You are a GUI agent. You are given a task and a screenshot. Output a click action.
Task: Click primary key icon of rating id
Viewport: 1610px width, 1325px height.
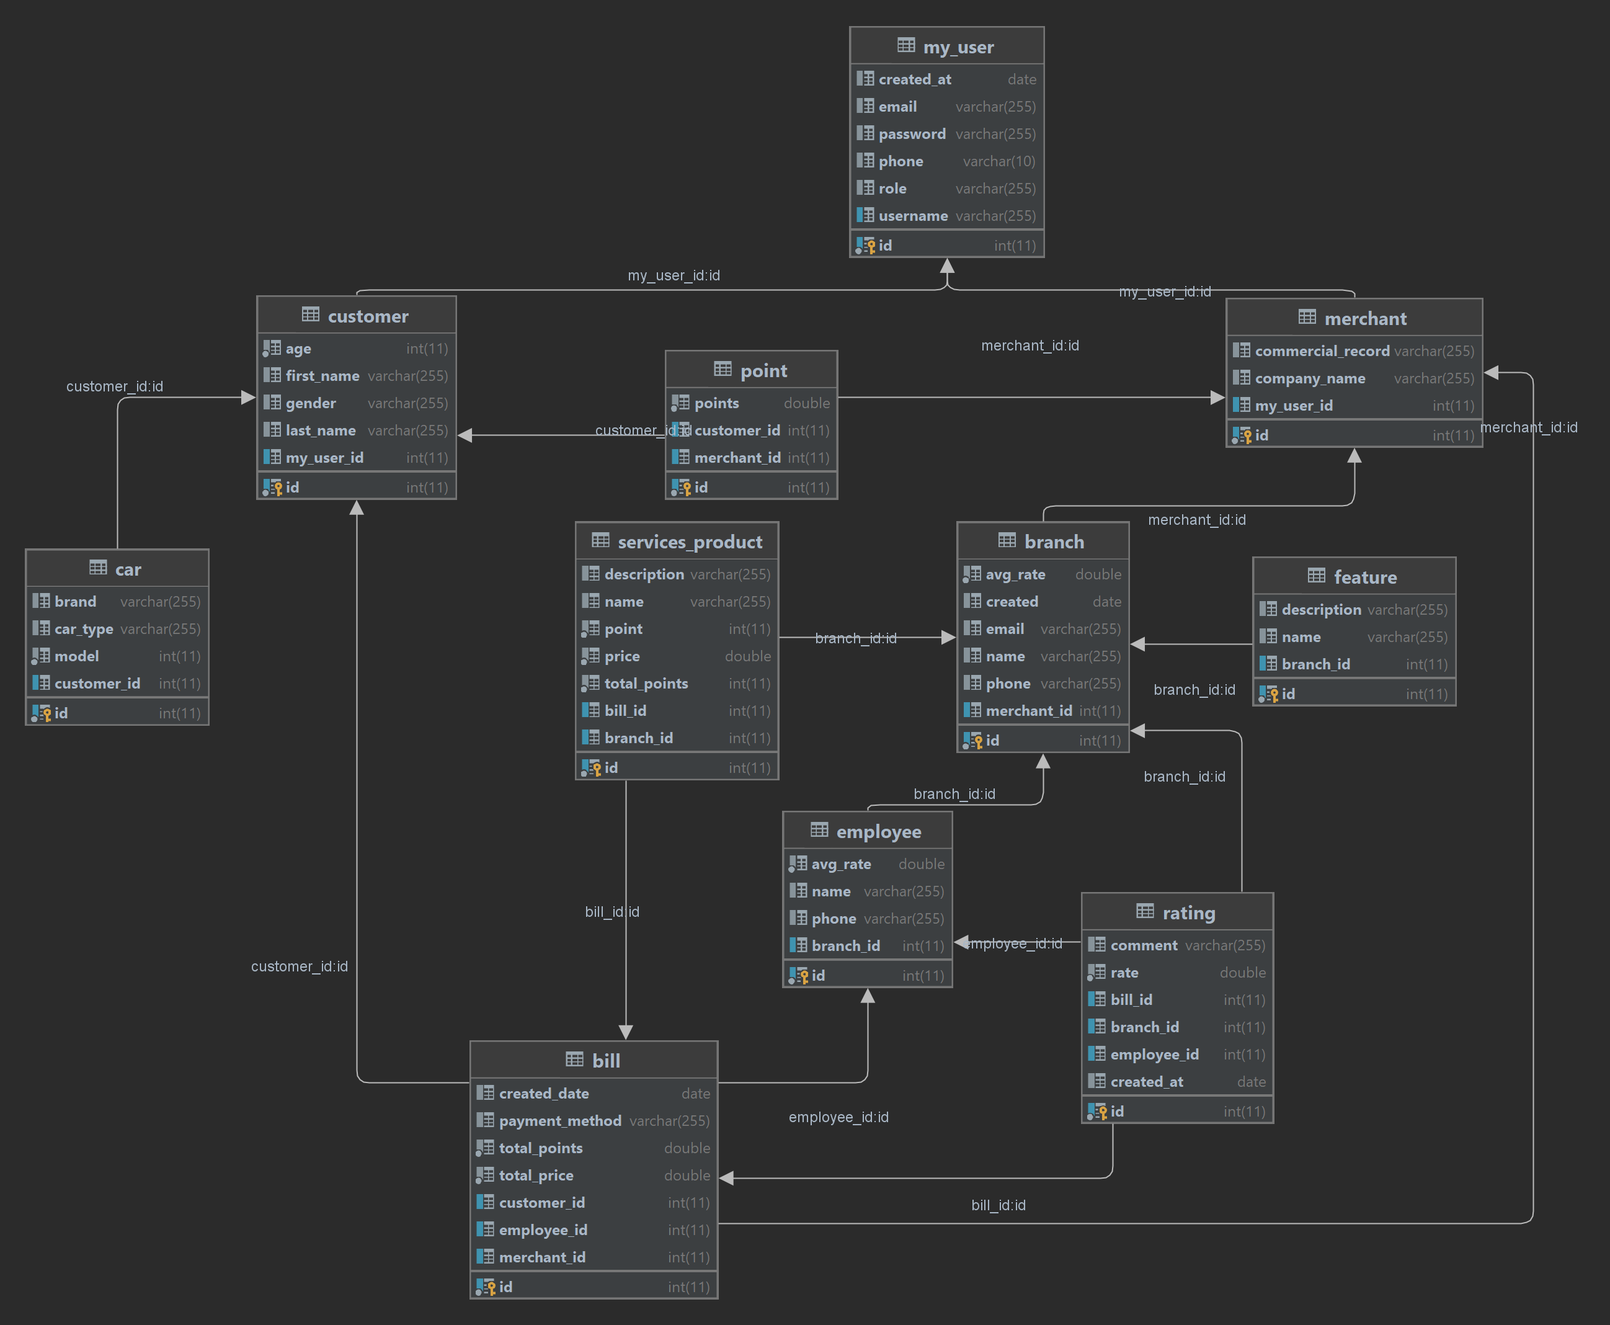(x=1097, y=1111)
